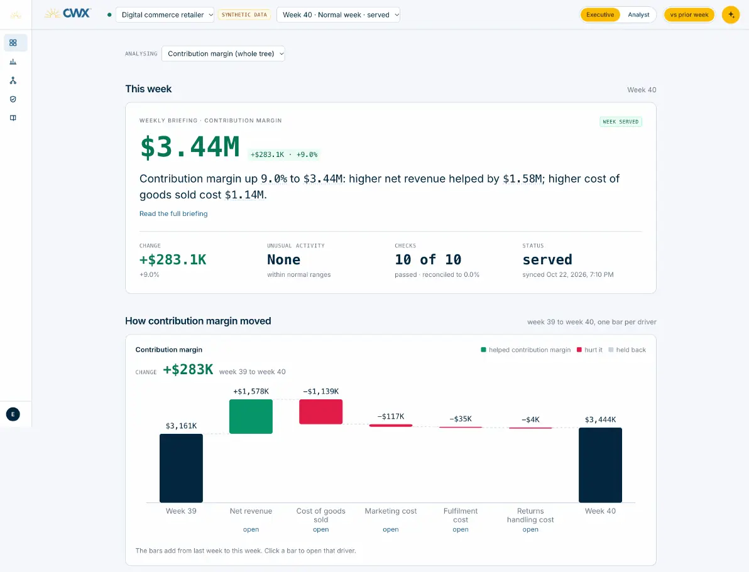The image size is (749, 572).
Task: Click the −$1,139K bar label
Action: click(x=320, y=392)
